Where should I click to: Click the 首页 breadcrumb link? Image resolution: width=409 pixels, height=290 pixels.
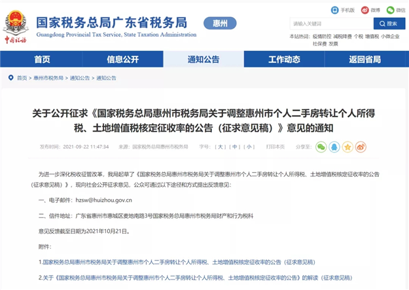[22, 78]
